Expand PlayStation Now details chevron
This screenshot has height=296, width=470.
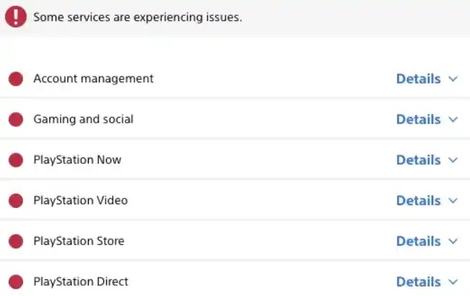click(453, 160)
